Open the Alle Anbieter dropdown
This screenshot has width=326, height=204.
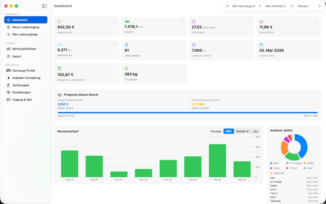(x=275, y=6)
